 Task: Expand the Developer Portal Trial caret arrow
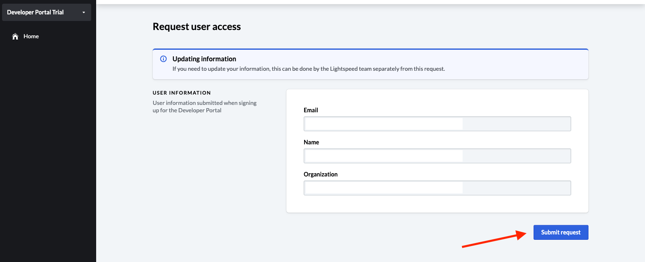point(84,13)
